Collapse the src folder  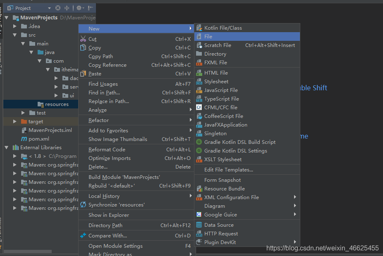coord(14,35)
